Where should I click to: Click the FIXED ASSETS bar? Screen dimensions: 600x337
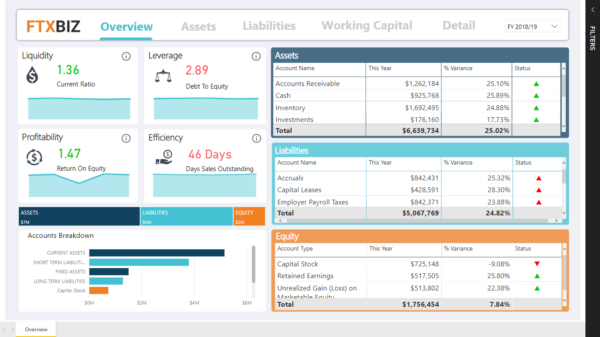click(x=109, y=272)
